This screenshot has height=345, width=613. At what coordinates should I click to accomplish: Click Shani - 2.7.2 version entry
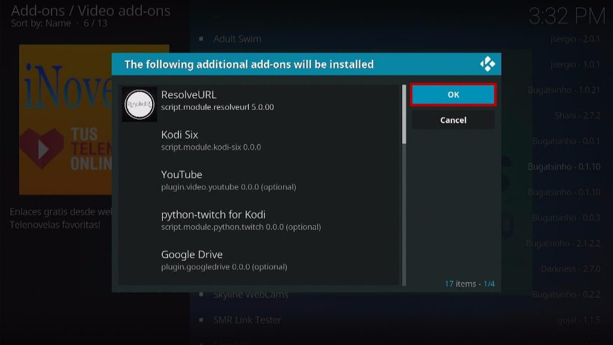pyautogui.click(x=578, y=116)
